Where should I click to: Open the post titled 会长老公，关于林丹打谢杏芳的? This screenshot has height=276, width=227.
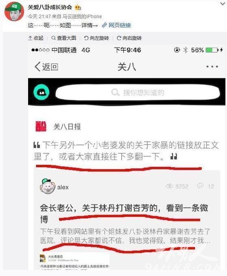pos(124,213)
